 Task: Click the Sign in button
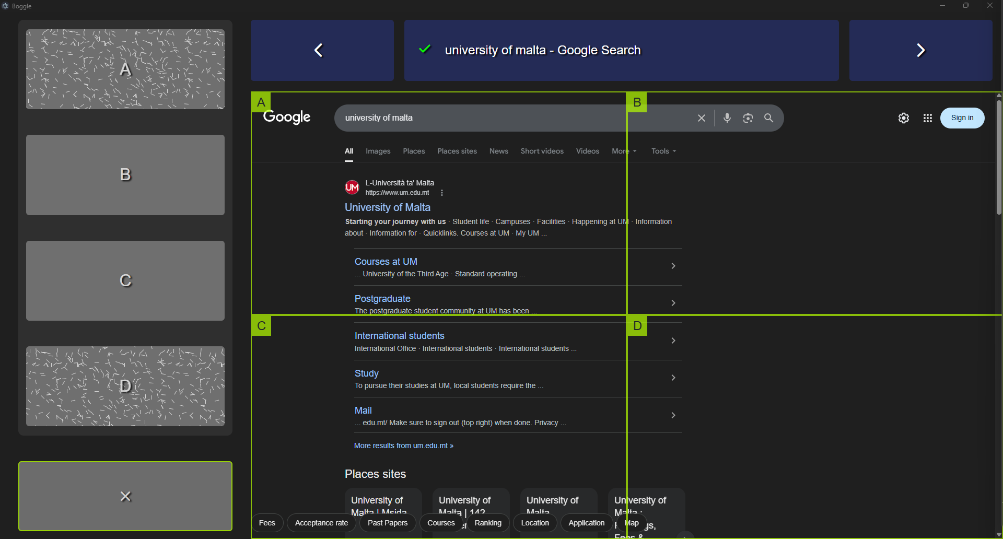[x=962, y=118]
